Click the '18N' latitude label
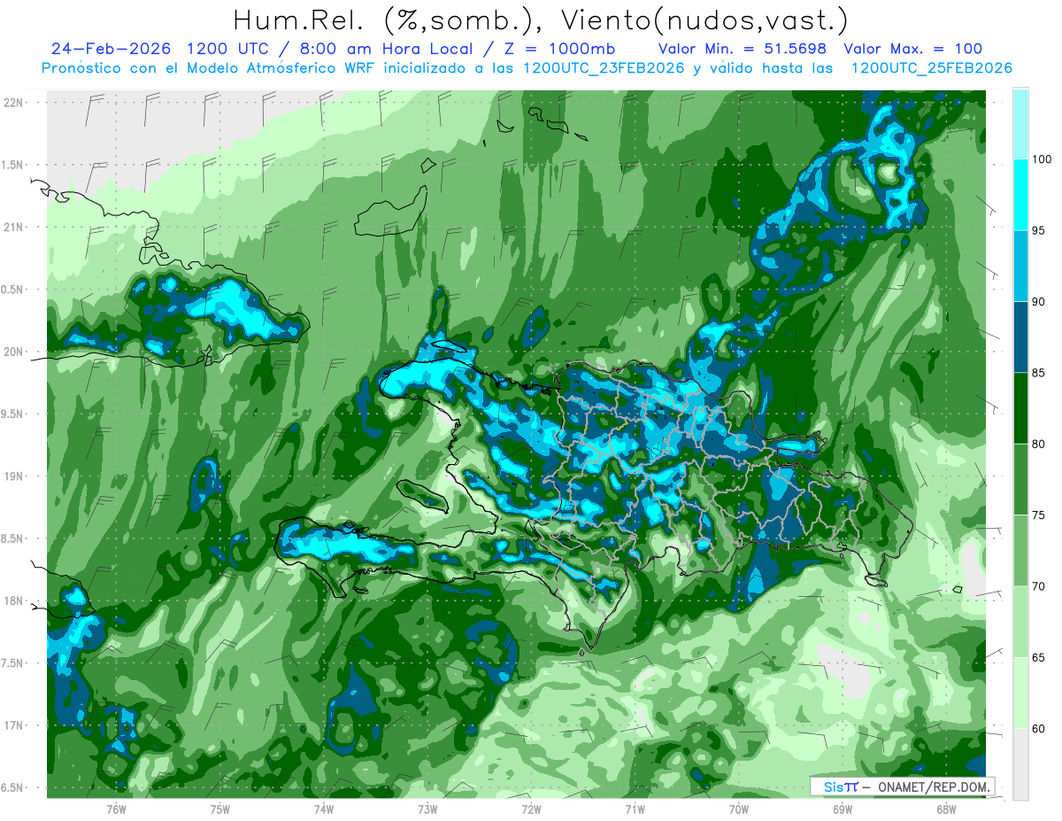Screen dimensions: 1062x821 pyautogui.click(x=12, y=600)
